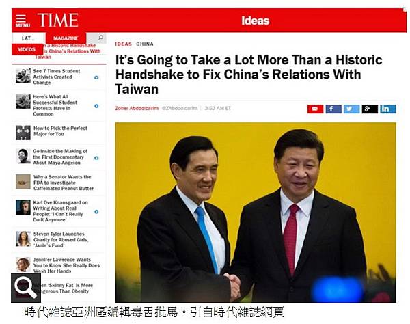Share article on Facebook
Screen dimensions: 410x324
(x=333, y=109)
